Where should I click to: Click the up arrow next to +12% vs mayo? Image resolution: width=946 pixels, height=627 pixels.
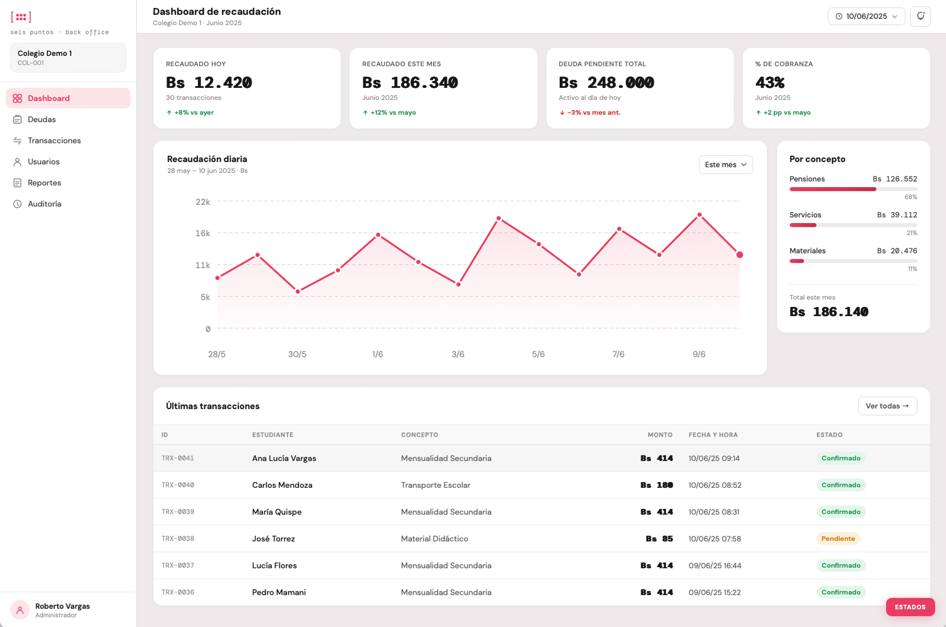365,112
